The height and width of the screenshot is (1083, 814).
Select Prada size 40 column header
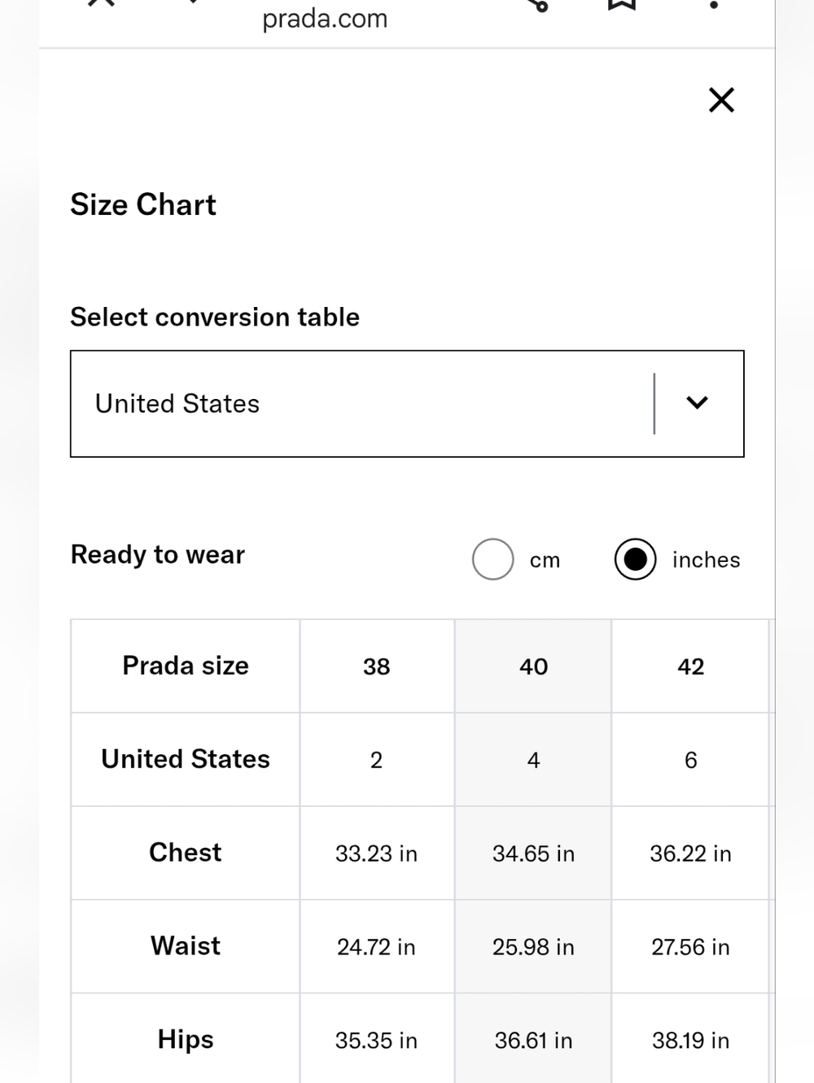click(x=533, y=666)
